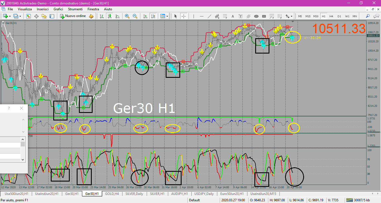Switch to GOLD,H4 chart tab

click(112, 194)
